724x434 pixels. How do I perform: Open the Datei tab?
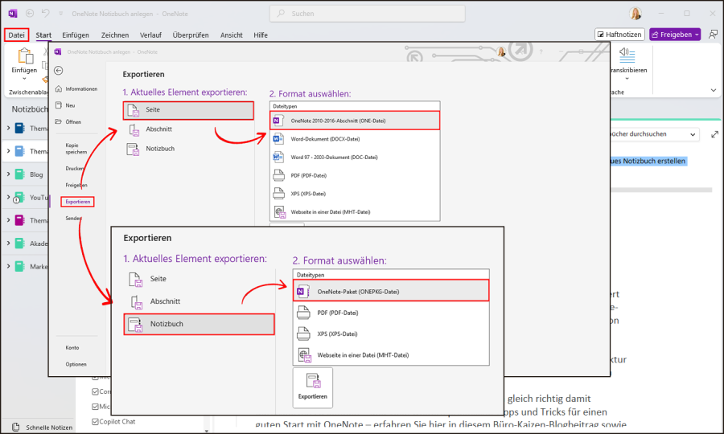pos(17,35)
